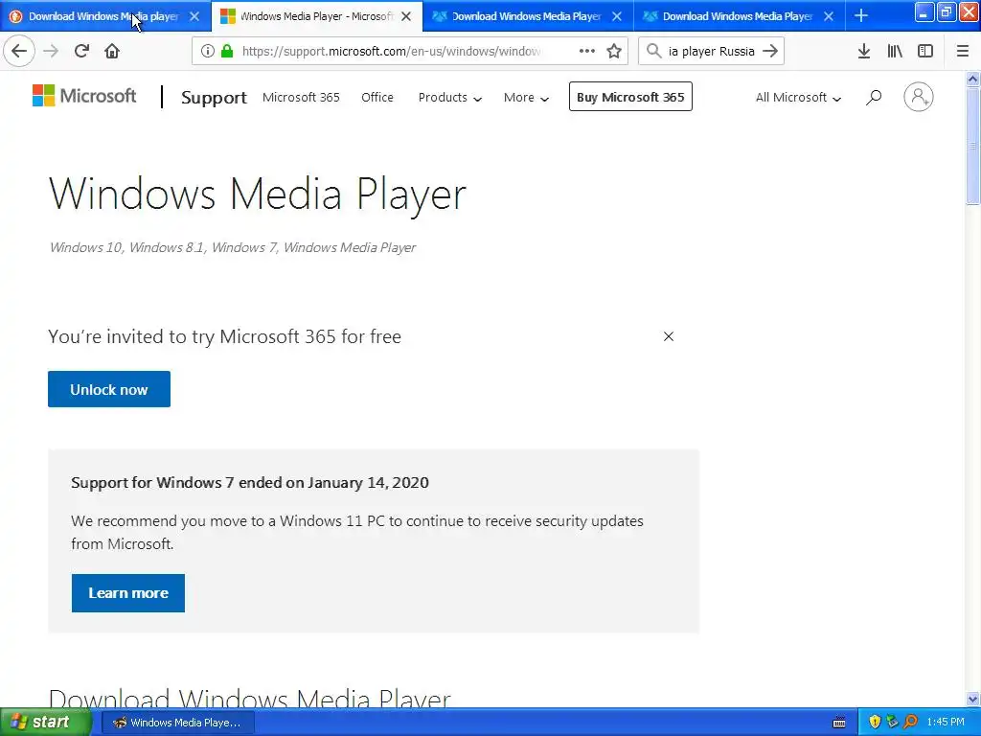Dismiss the Microsoft 365 invitation banner
The image size is (981, 736).
(668, 336)
